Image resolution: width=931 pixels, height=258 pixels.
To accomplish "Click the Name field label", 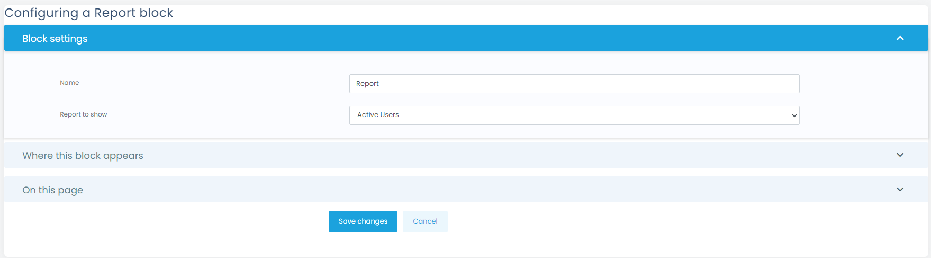I will pyautogui.click(x=69, y=83).
